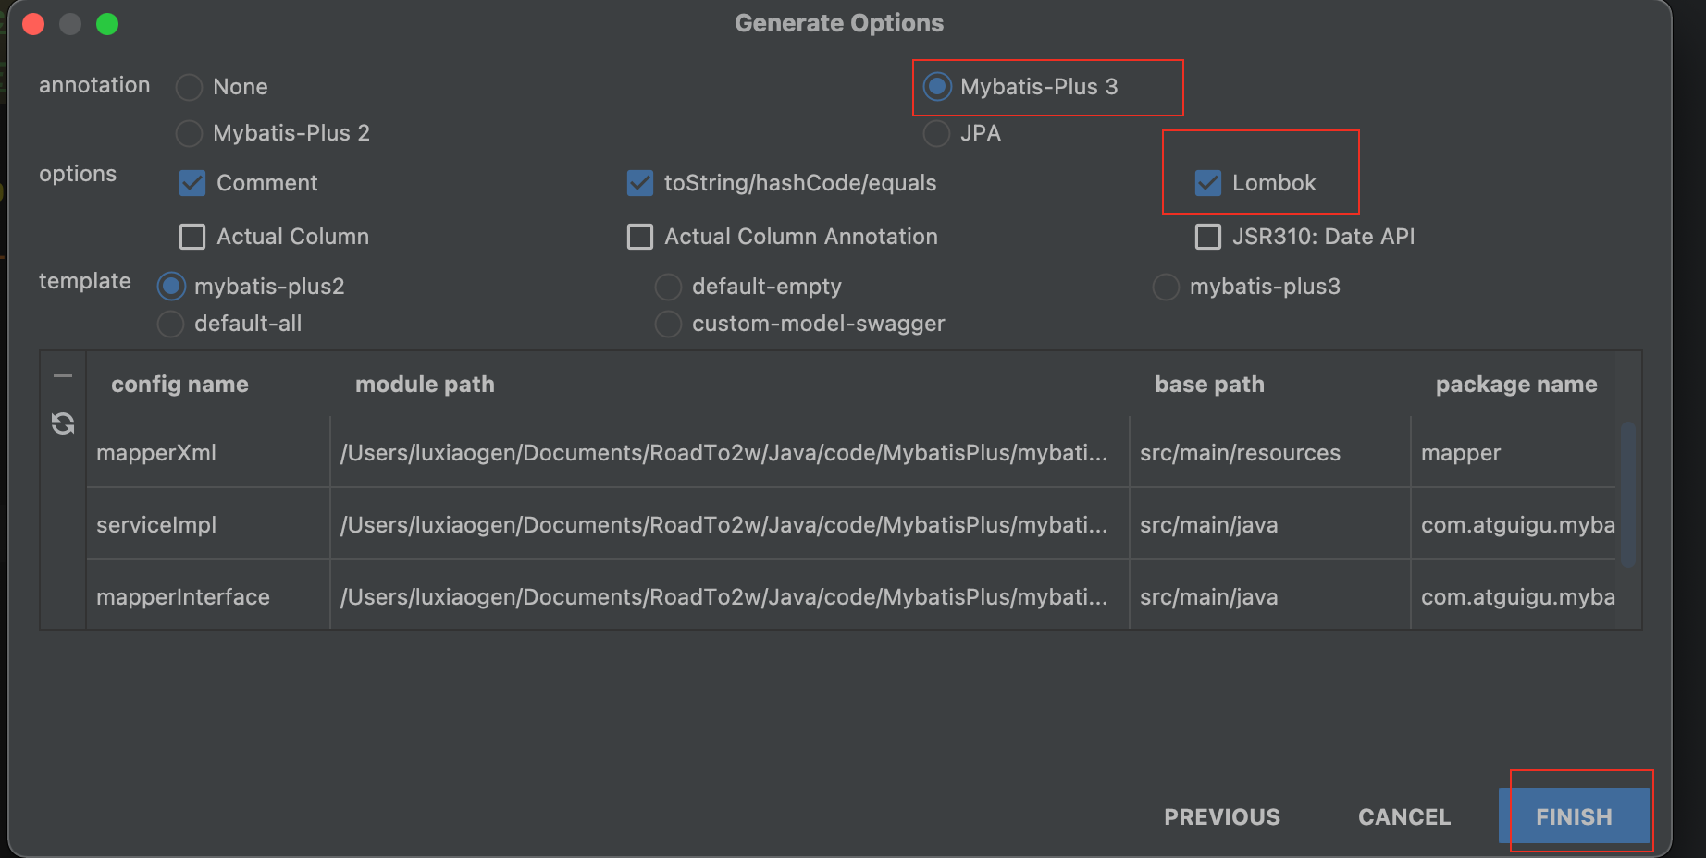
Task: Click the red close window button
Action: pyautogui.click(x=33, y=24)
